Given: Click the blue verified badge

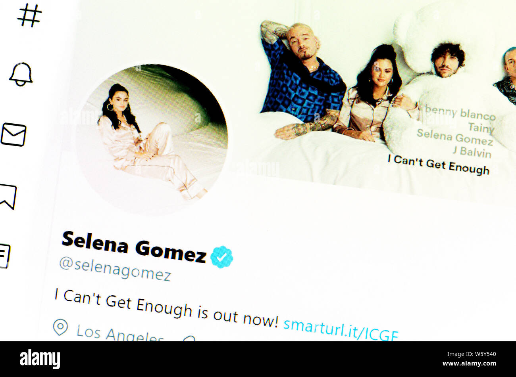Looking at the screenshot, I should pyautogui.click(x=221, y=257).
